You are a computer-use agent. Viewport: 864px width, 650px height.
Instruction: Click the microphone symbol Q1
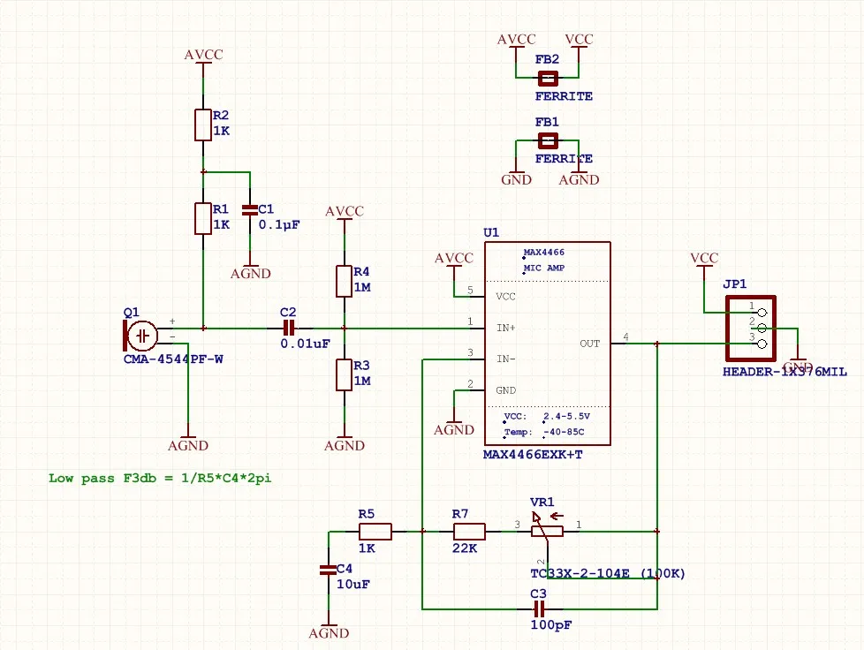tap(141, 336)
